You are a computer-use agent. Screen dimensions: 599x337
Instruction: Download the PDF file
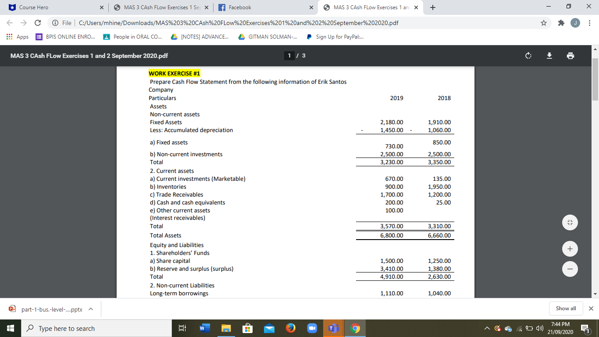pyautogui.click(x=549, y=56)
